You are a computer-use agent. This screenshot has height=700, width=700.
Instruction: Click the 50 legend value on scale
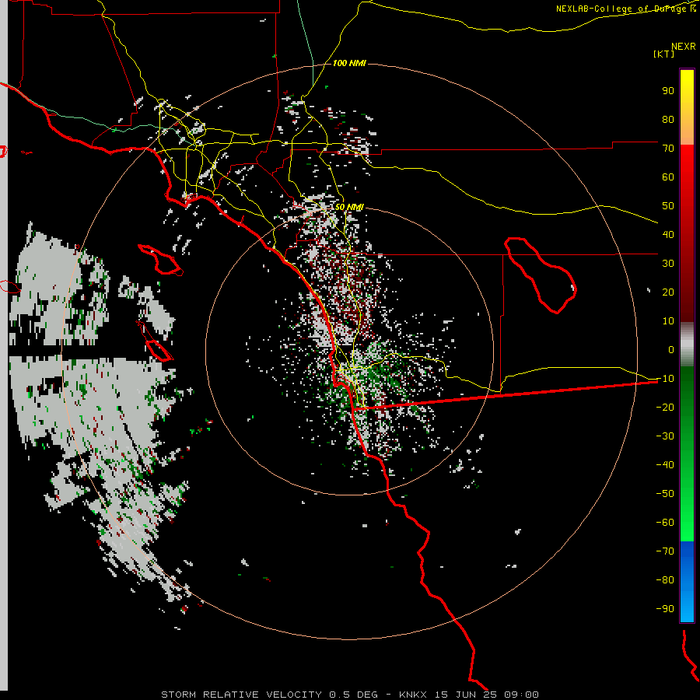tap(668, 206)
